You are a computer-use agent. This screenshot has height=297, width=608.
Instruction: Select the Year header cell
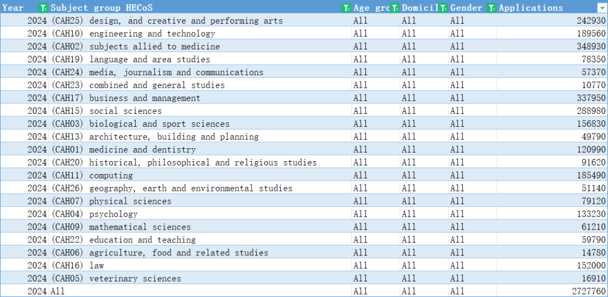[24, 7]
